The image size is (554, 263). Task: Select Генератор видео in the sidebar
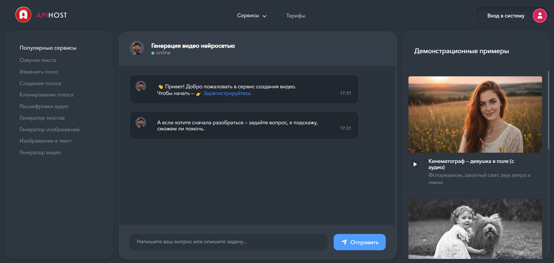[40, 152]
